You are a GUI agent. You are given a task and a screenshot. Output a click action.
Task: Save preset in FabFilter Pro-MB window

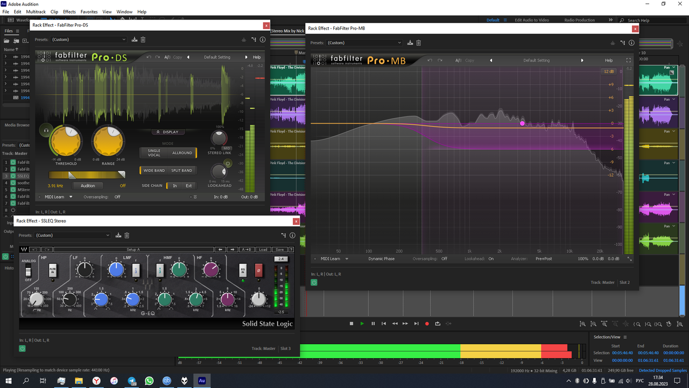(410, 43)
